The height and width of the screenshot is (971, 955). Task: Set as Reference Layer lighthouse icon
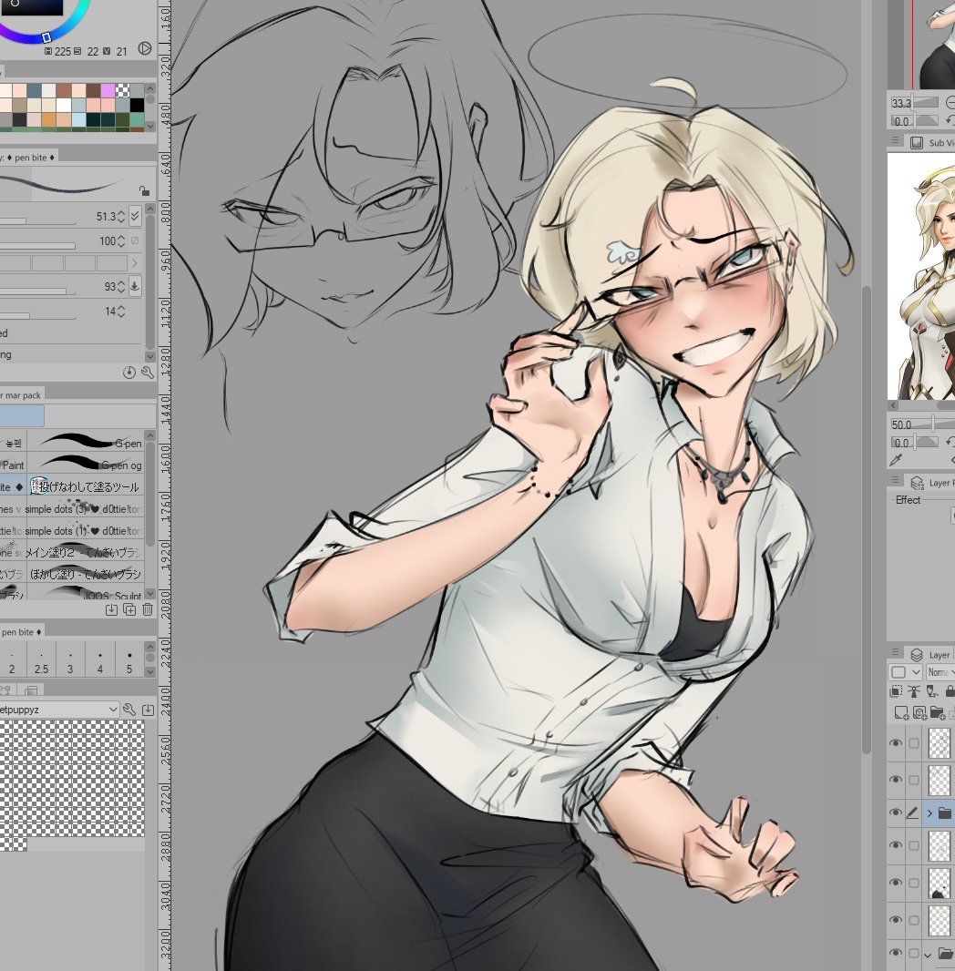(913, 691)
